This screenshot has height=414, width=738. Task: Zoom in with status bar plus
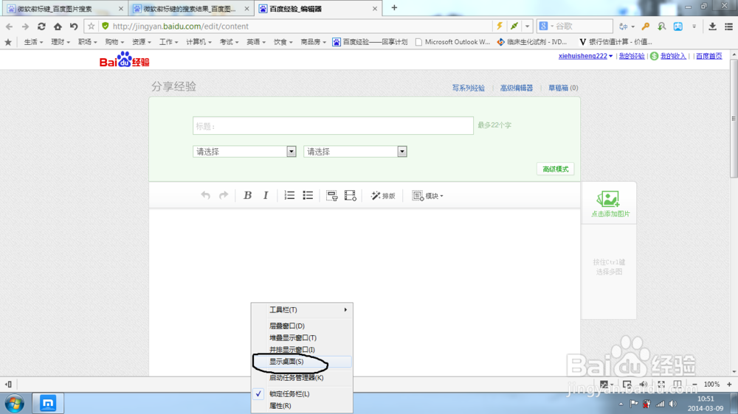point(729,385)
